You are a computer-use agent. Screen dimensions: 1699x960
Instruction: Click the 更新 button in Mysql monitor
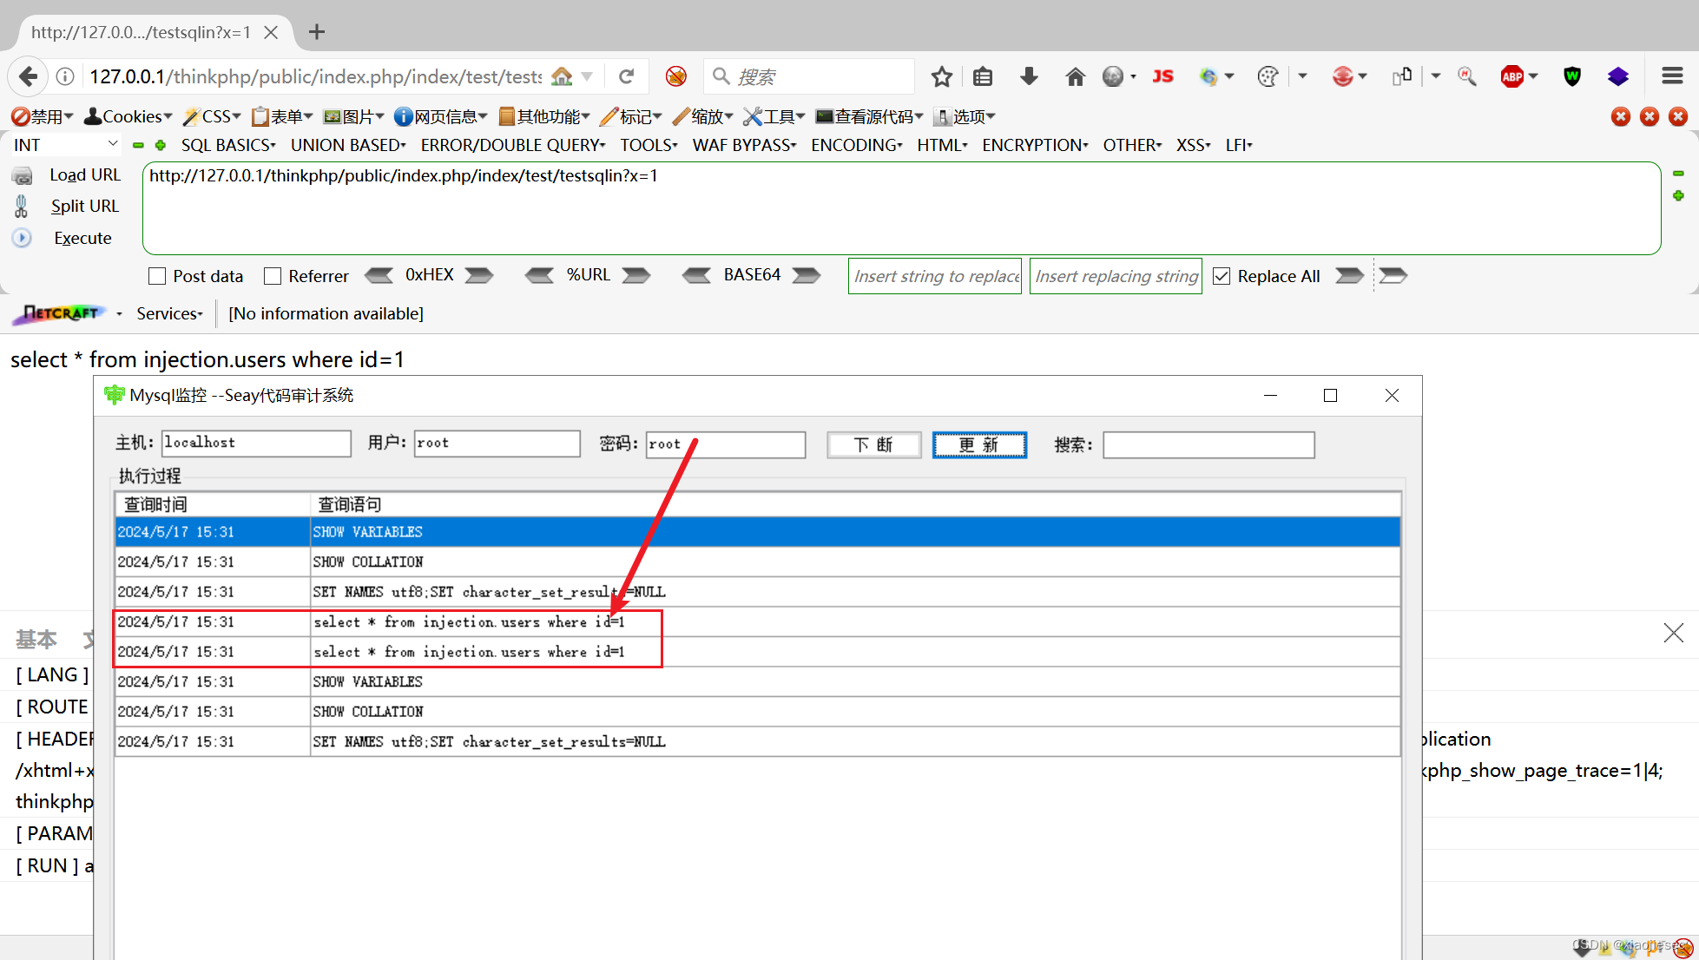coord(979,444)
